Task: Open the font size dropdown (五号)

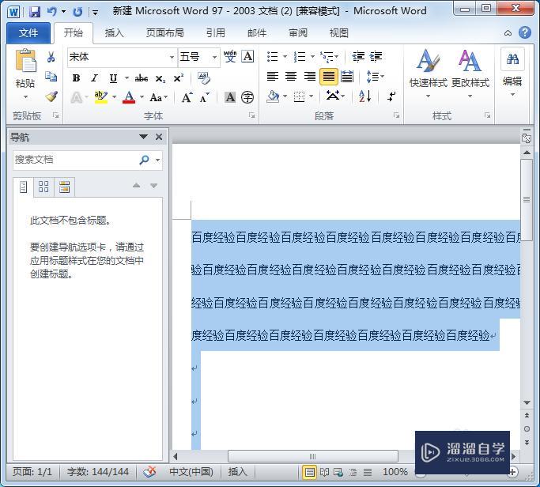Action: tap(214, 57)
